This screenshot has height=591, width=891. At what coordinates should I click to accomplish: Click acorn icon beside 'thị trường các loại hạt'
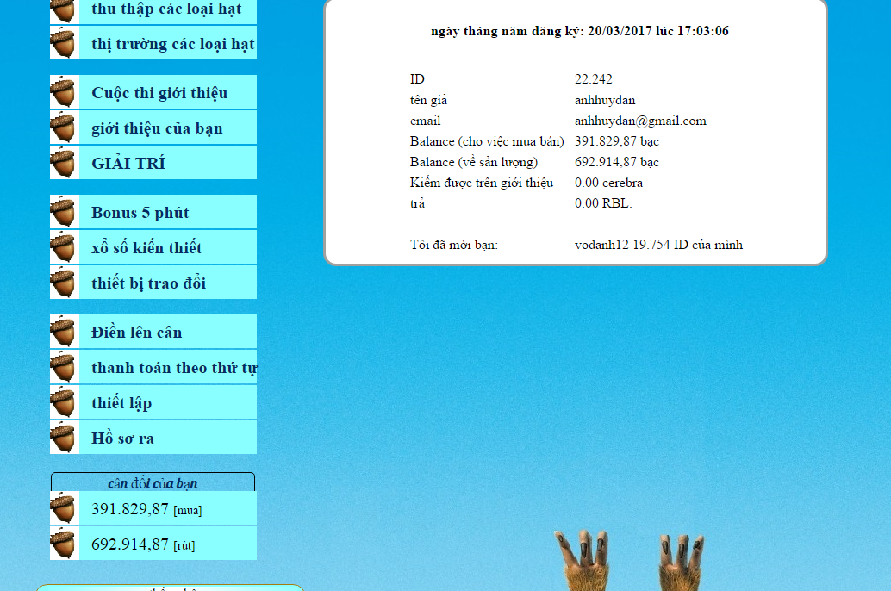pyautogui.click(x=63, y=42)
